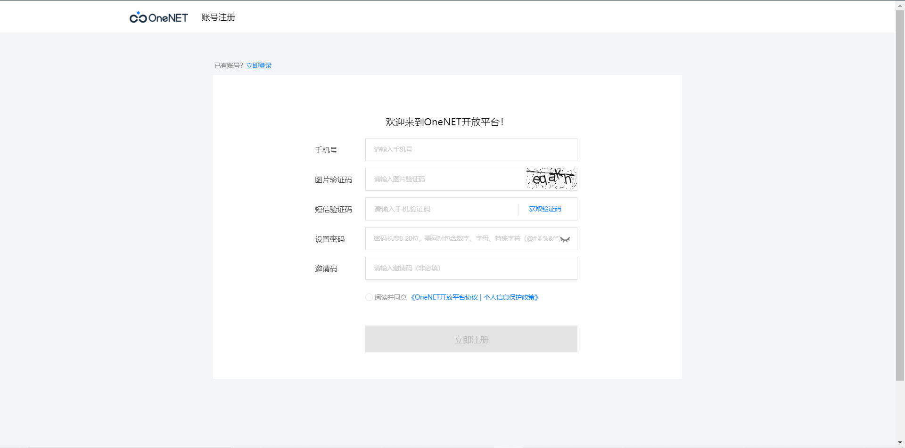Click the 立即注册 register button
The width and height of the screenshot is (905, 448).
[x=471, y=339]
